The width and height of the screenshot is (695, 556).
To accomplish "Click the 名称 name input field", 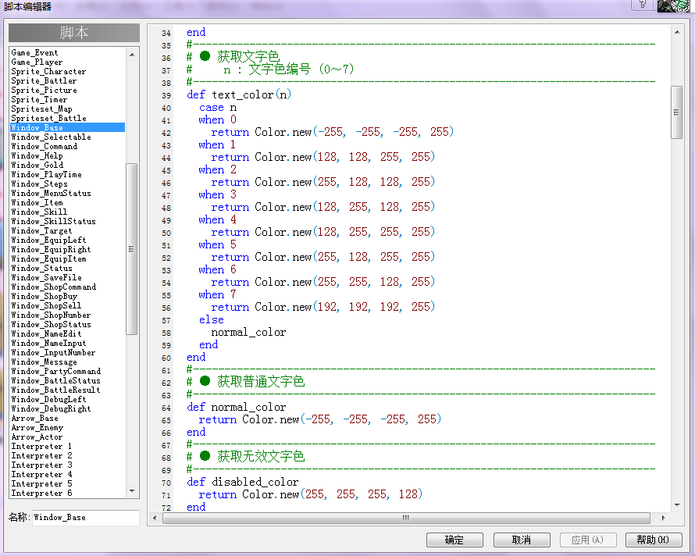I will click(86, 518).
